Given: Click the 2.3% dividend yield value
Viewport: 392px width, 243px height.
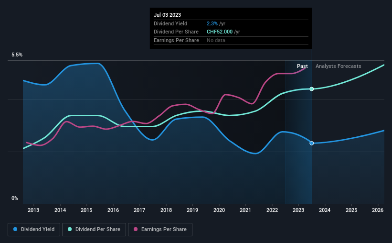Looking at the screenshot, I should [x=212, y=23].
